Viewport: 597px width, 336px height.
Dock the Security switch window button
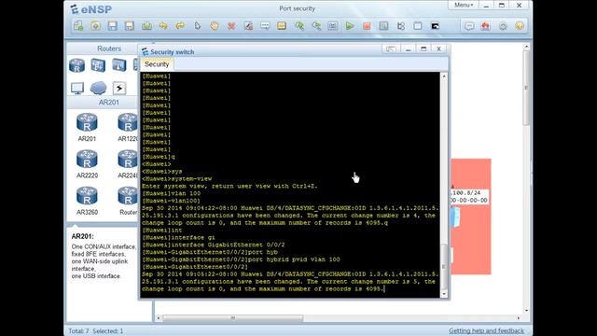391,49
